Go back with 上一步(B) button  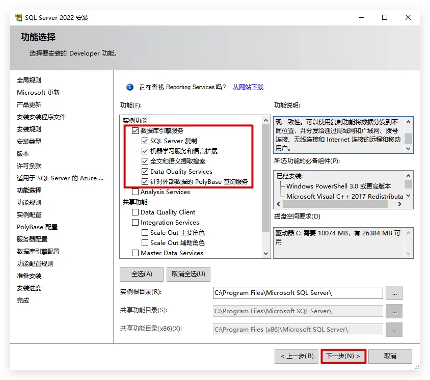297,356
